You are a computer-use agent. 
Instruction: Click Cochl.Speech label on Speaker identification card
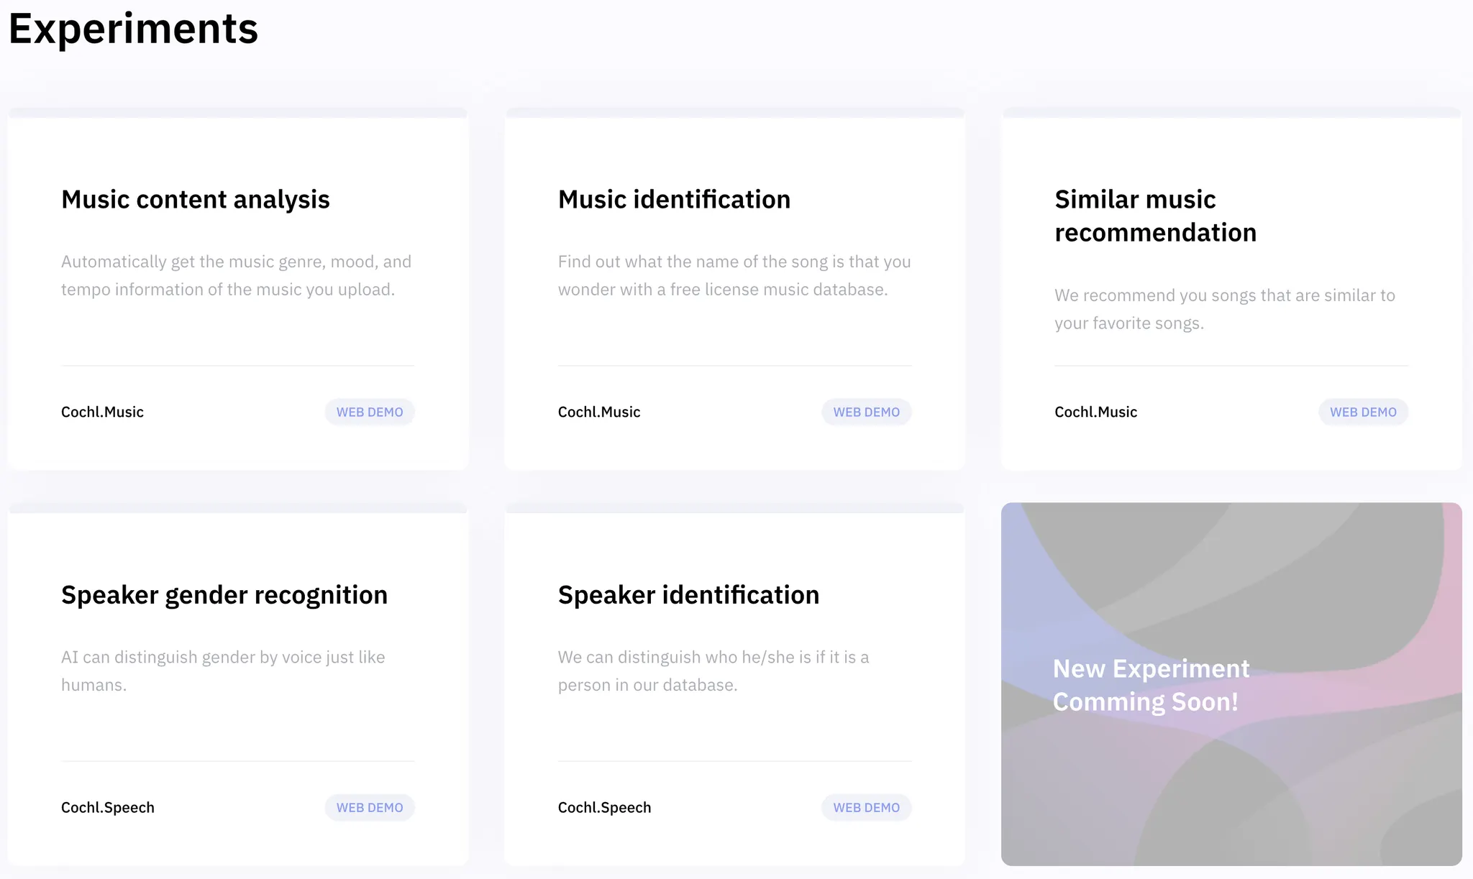(604, 807)
